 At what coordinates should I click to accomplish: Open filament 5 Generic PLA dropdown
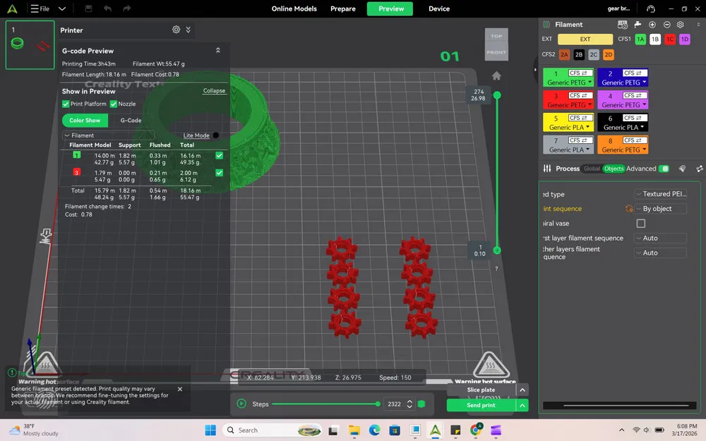coord(569,127)
